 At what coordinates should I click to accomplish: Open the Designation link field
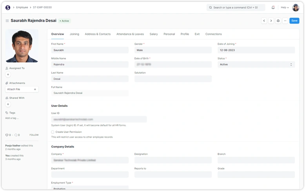click(x=173, y=160)
